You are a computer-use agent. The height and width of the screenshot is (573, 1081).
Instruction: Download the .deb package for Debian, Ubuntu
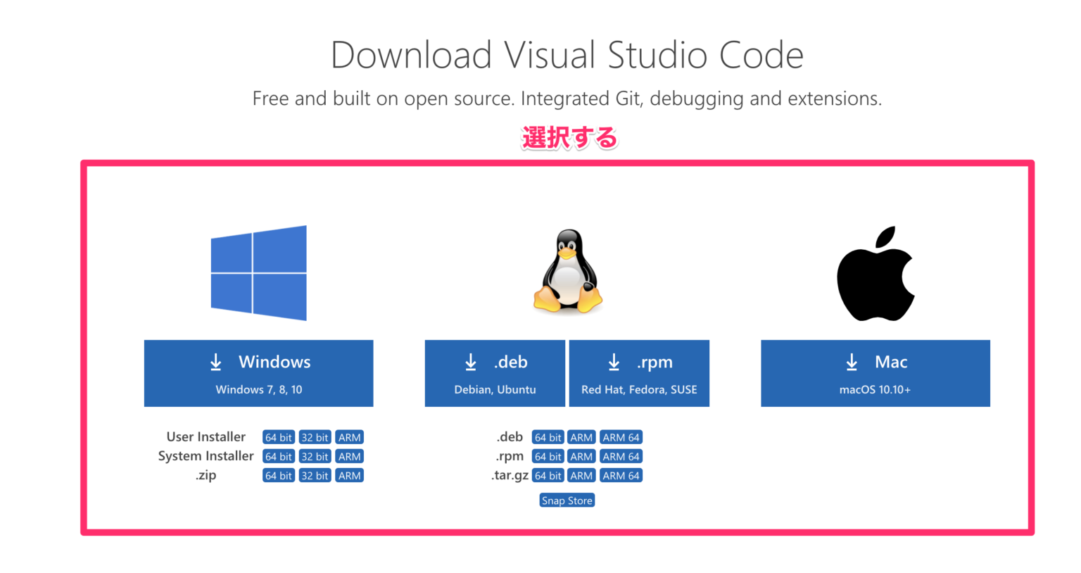point(495,373)
